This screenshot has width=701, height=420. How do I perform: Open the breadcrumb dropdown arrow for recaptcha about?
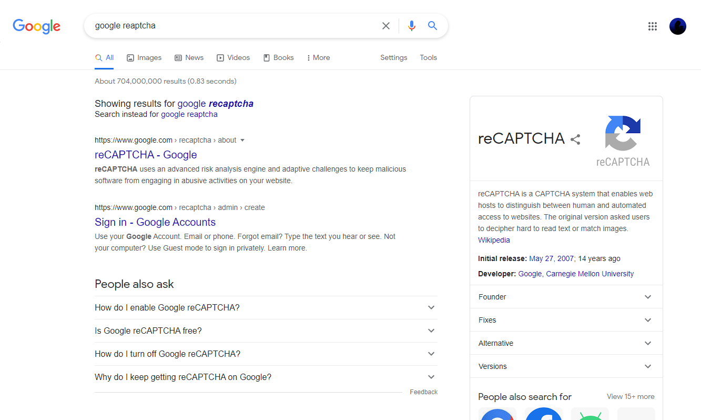click(242, 140)
